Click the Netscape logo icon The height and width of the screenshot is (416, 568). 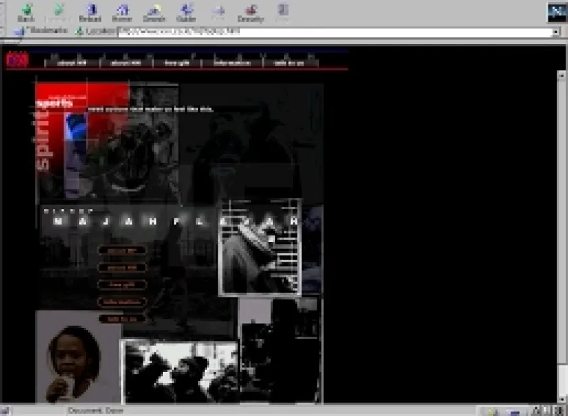click(556, 12)
